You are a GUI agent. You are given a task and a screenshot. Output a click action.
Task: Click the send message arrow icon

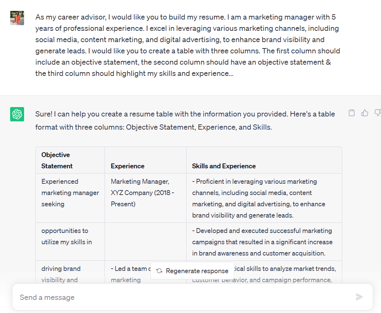pos(360,297)
